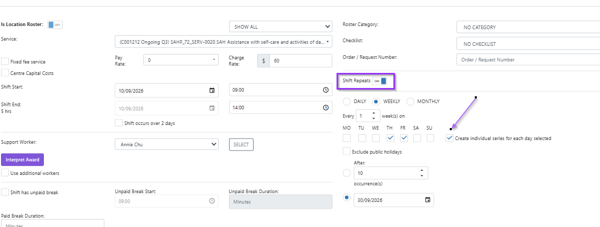This screenshot has height=227, width=600.
Task: Check Use additional workers
Action: click(5, 173)
